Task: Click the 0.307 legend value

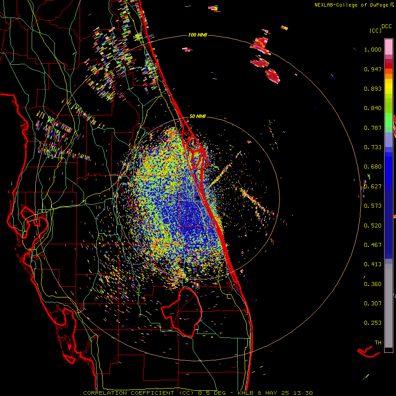Action: point(373,304)
